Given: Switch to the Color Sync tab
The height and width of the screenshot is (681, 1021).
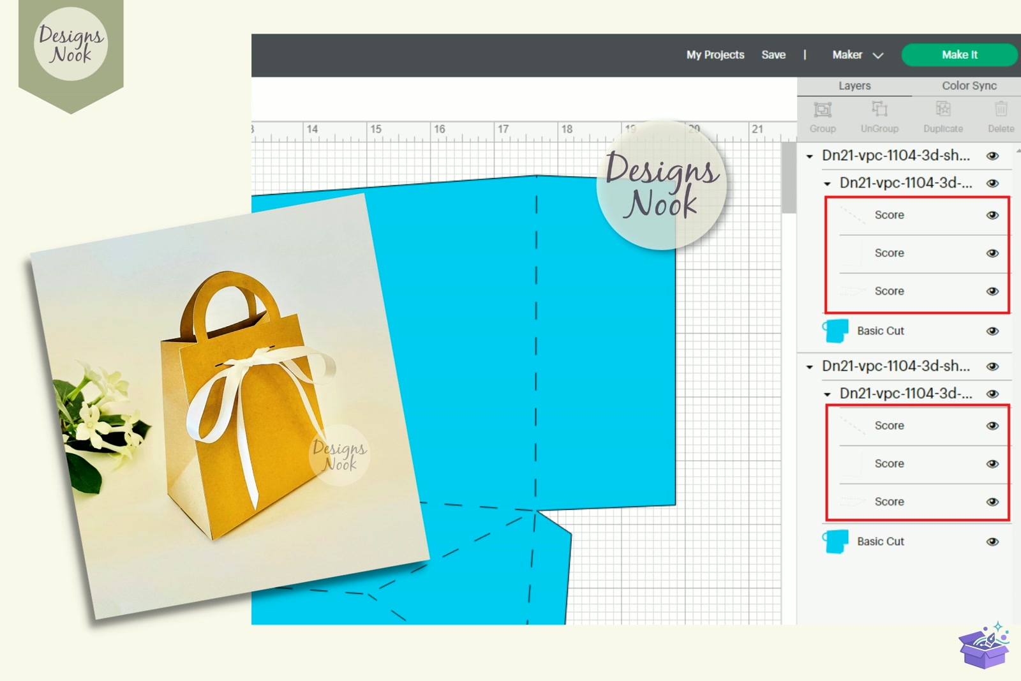Looking at the screenshot, I should point(969,86).
